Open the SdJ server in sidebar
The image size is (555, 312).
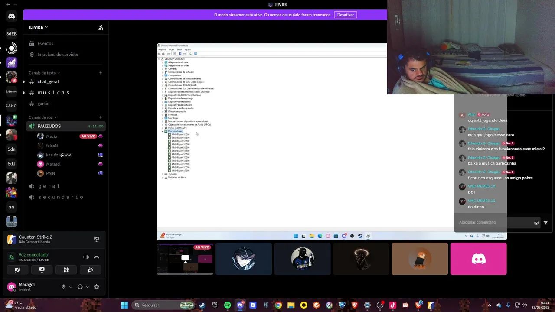[x=12, y=163]
